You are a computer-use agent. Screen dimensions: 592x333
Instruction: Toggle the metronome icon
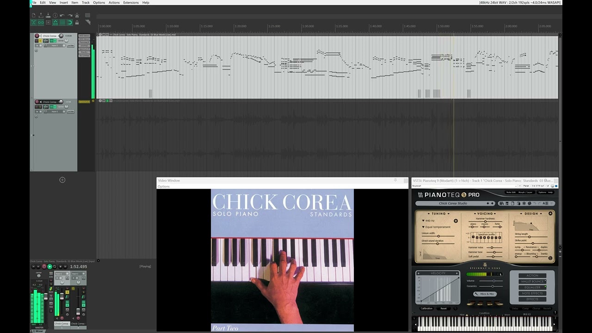tap(77, 15)
